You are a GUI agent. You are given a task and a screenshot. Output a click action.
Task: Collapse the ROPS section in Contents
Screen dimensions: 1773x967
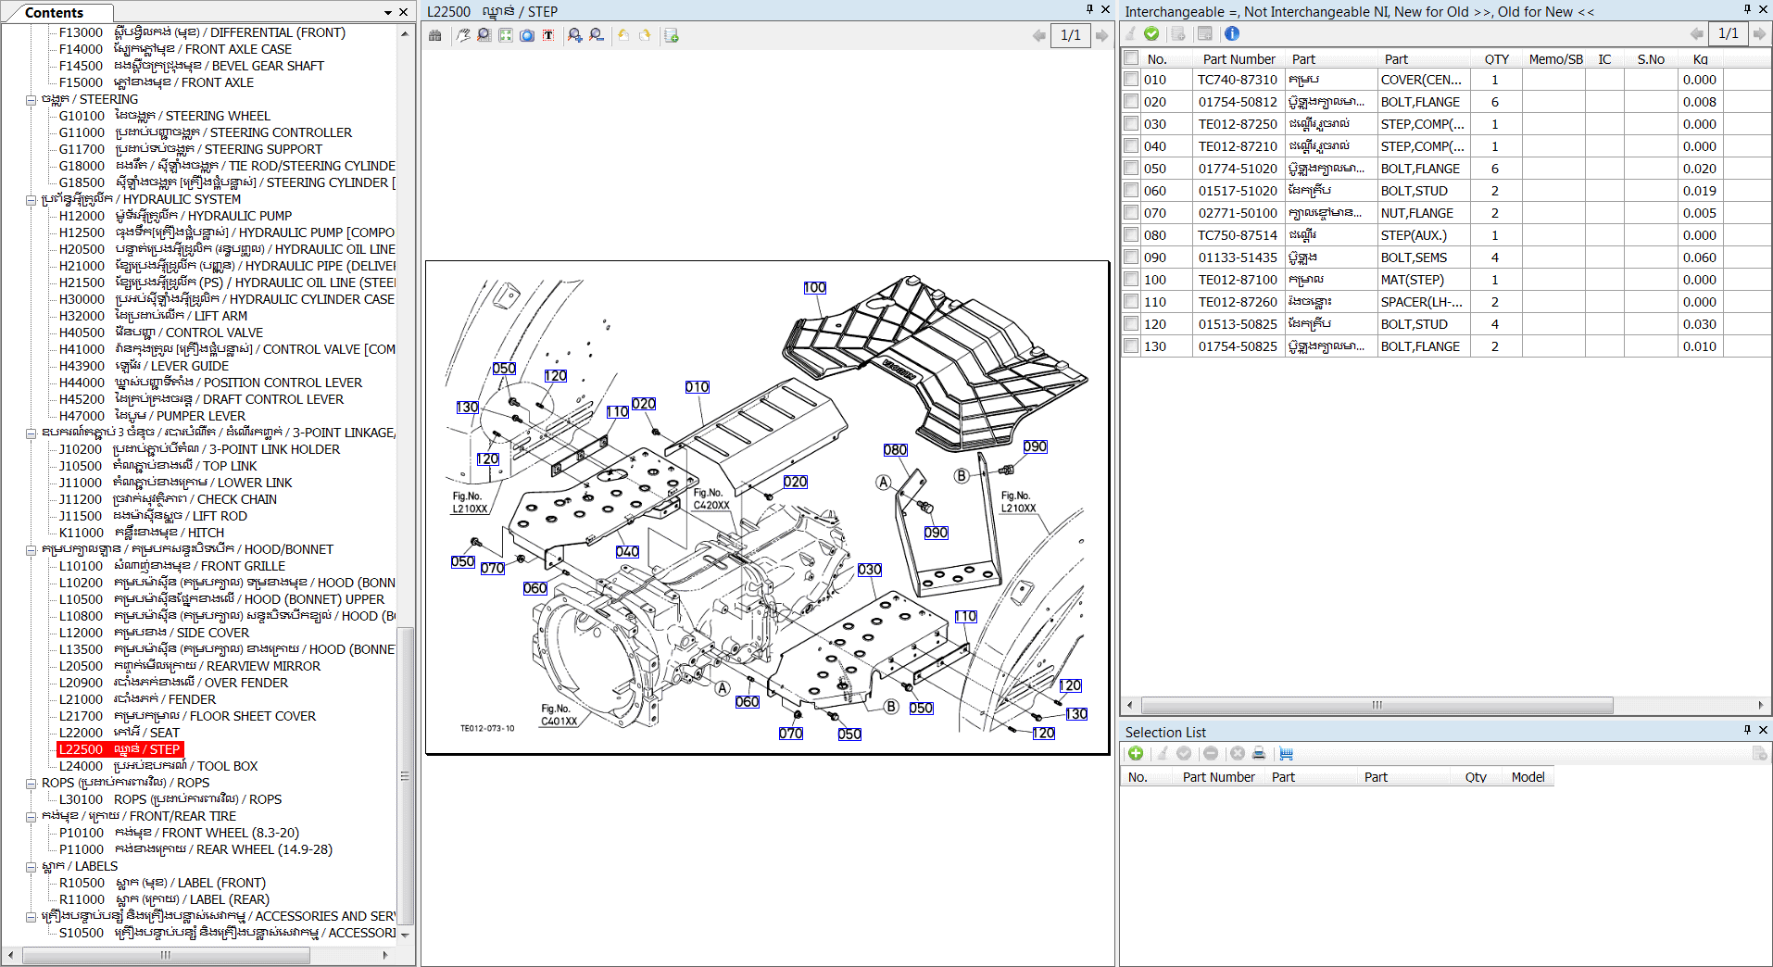pos(31,782)
